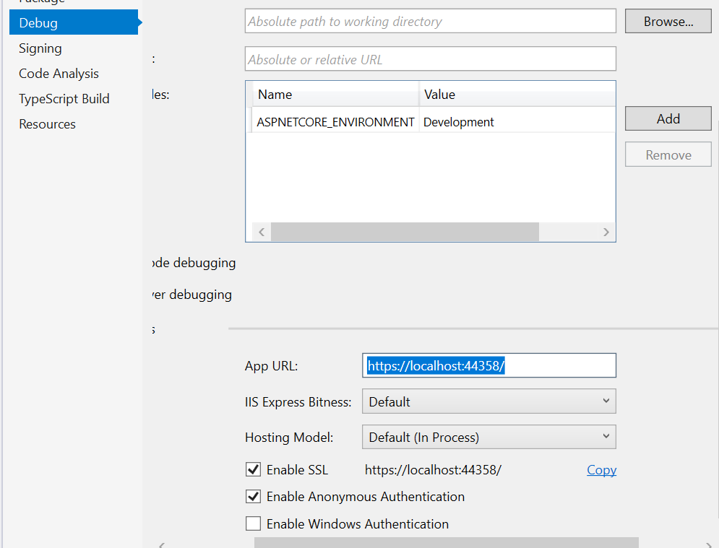Click into the App URL field

point(488,365)
